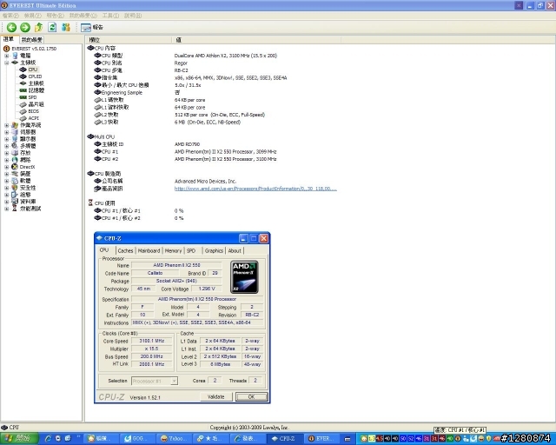Open the SPD tab in CPU-Z

(191, 250)
